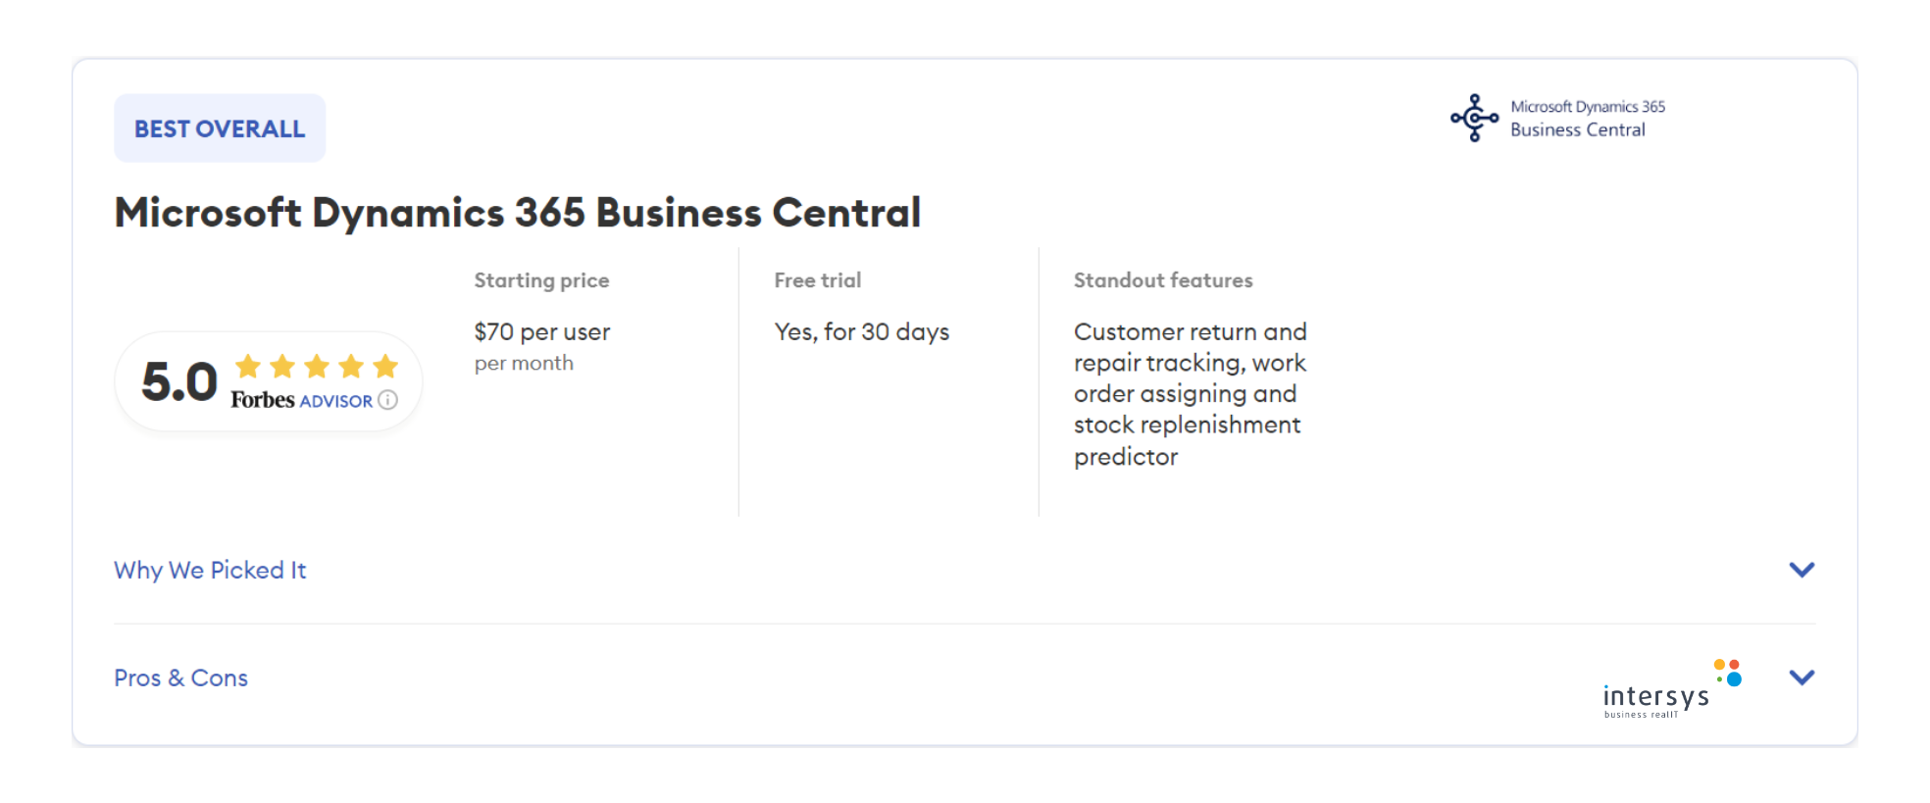Expand Why We Picked It chevron
The width and height of the screenshot is (1930, 803).
point(1802,570)
